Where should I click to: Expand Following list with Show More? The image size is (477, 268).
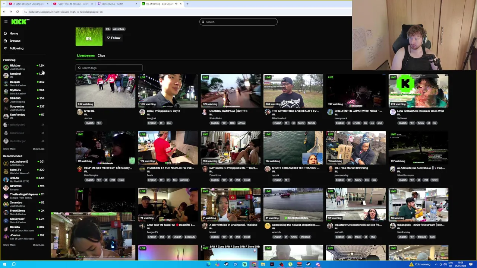coord(9,149)
